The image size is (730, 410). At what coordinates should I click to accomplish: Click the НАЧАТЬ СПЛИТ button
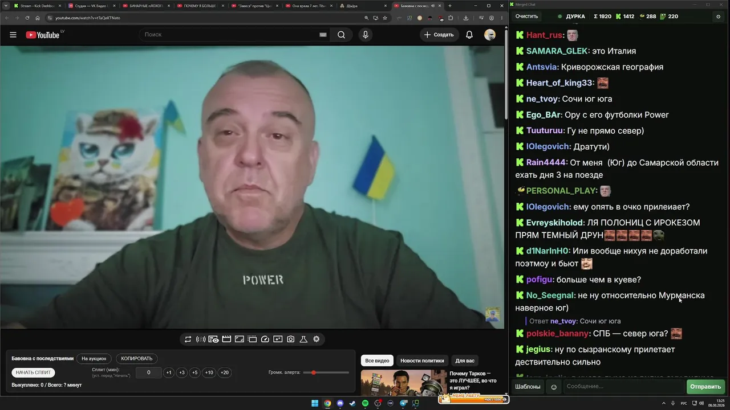(x=34, y=372)
